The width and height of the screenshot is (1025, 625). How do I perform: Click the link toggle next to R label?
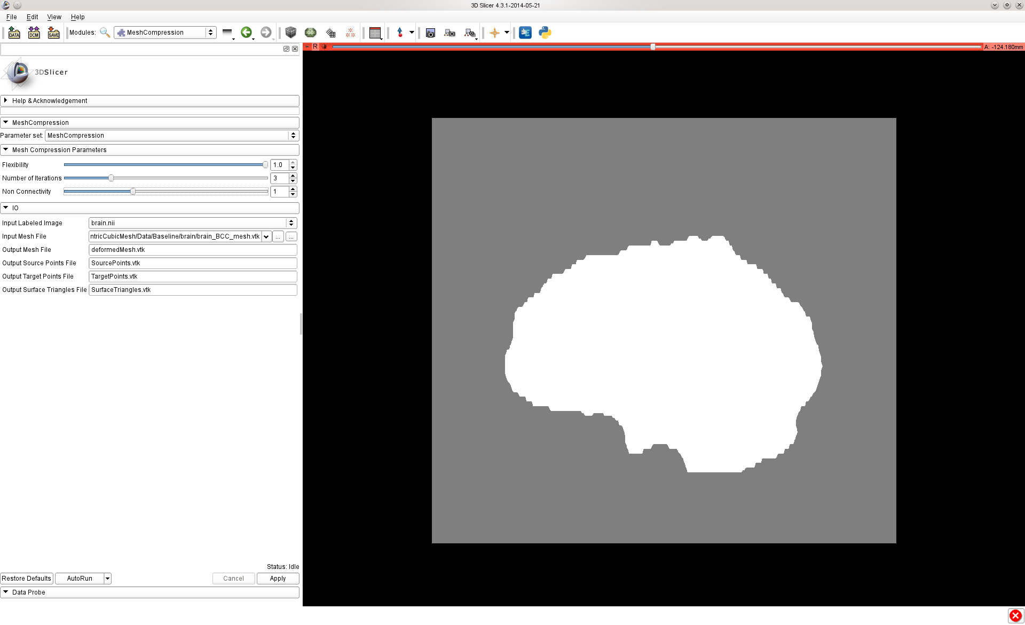(324, 47)
